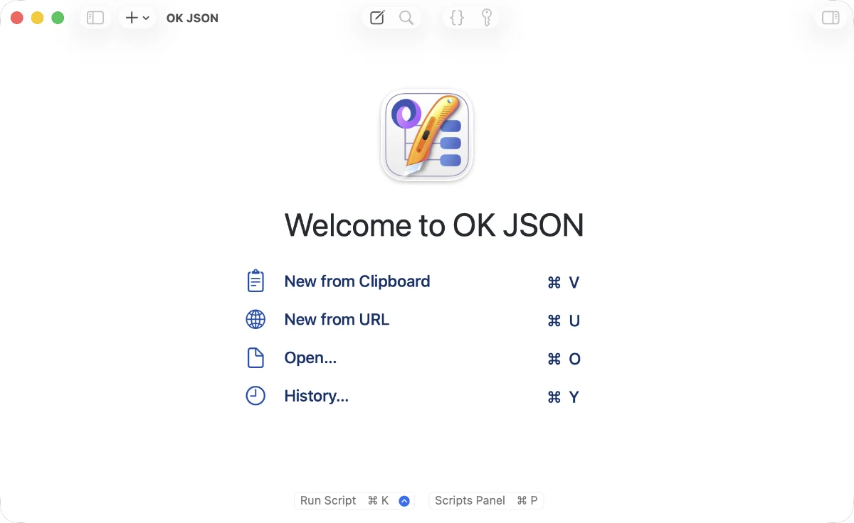
Task: Click the OK JSON app logo
Action: click(x=427, y=135)
